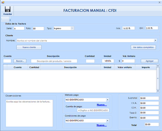Click Ver datos completos button

click(143, 47)
